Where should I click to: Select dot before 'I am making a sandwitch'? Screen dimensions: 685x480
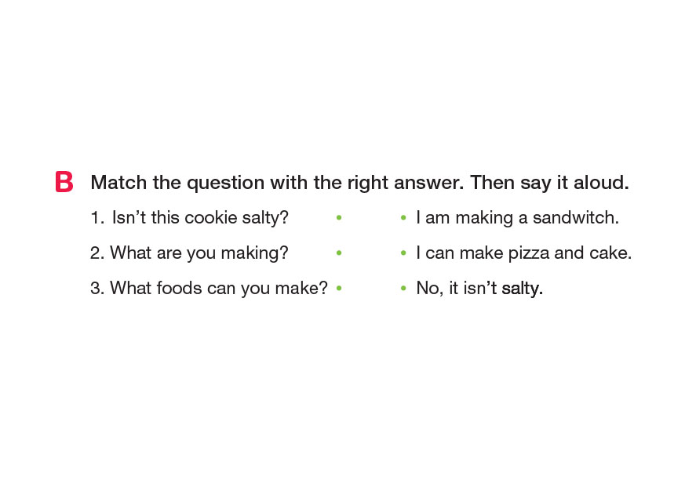[403, 217]
